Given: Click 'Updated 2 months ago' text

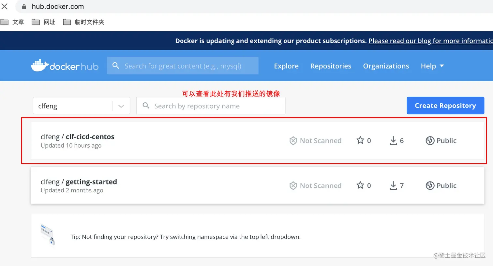Looking at the screenshot, I should [x=72, y=190].
